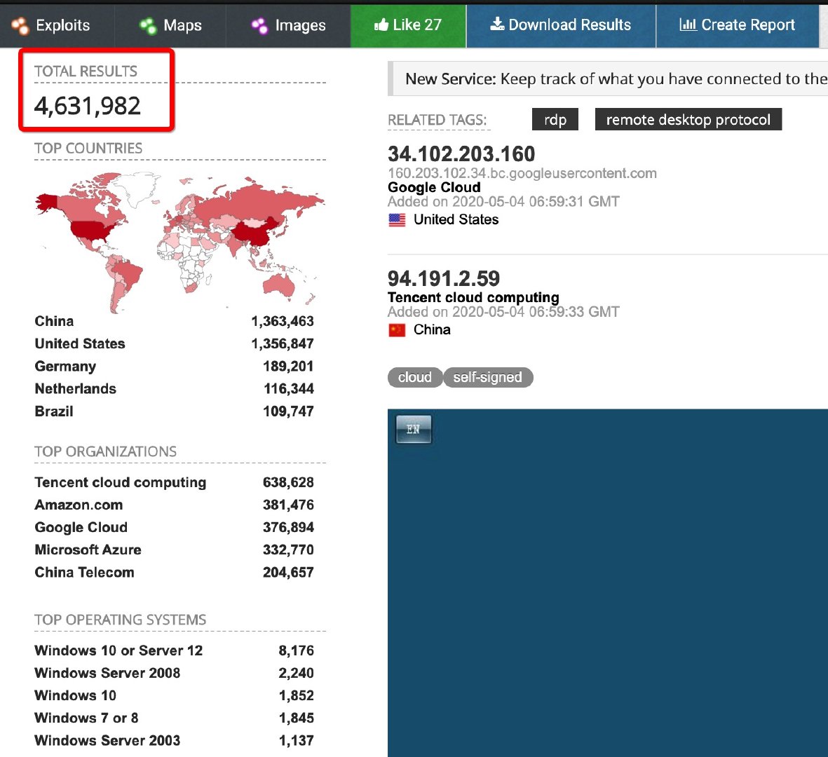Click the thumbs-up Like icon
828x757 pixels.
point(381,25)
